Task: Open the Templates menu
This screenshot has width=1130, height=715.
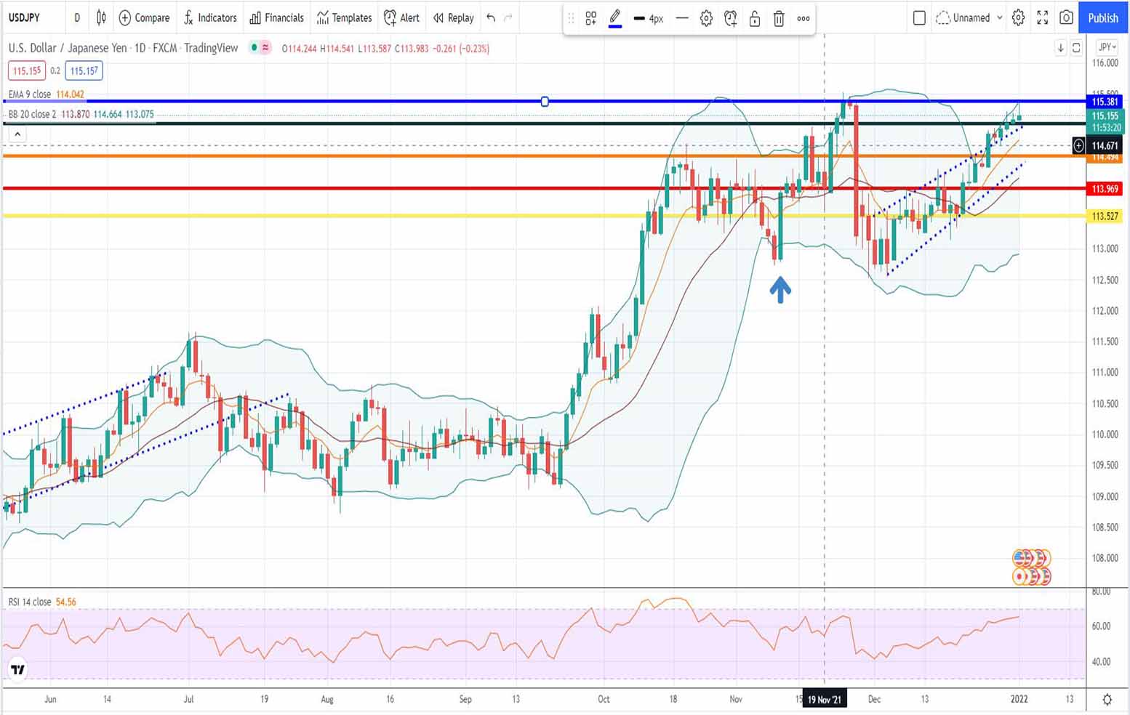Action: tap(345, 17)
